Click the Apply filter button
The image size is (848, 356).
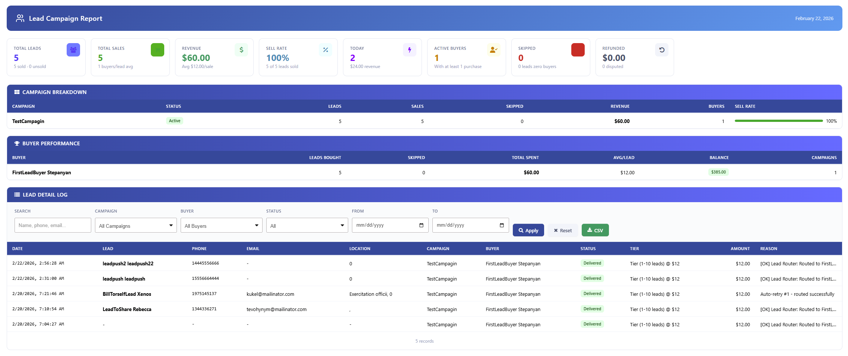click(528, 230)
